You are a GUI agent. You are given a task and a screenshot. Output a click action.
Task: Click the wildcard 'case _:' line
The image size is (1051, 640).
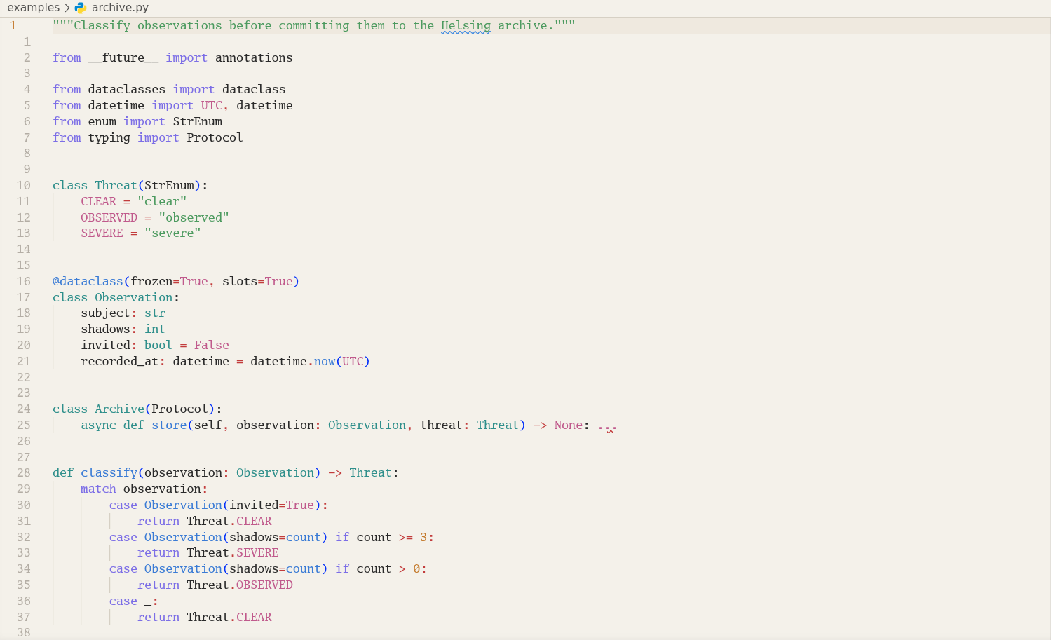[134, 601]
